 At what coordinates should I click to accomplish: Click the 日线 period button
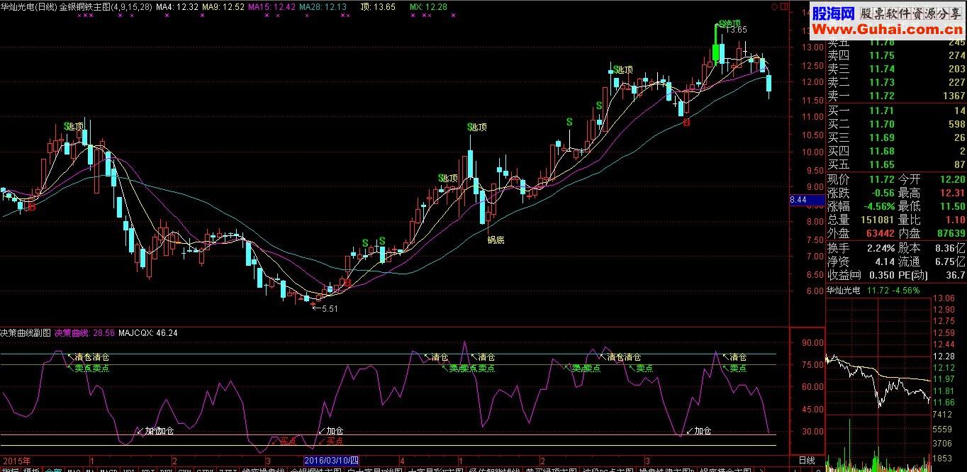point(807,461)
